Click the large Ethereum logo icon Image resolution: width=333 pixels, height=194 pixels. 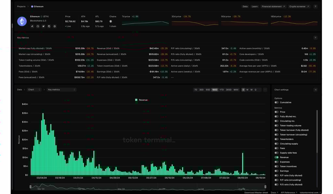[x=22, y=21]
